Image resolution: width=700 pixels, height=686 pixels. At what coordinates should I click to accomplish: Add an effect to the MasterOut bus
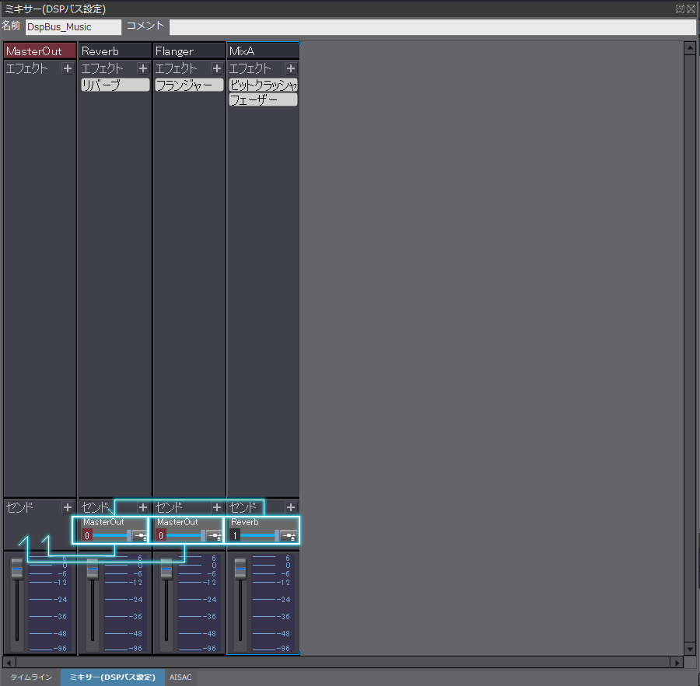[x=68, y=68]
